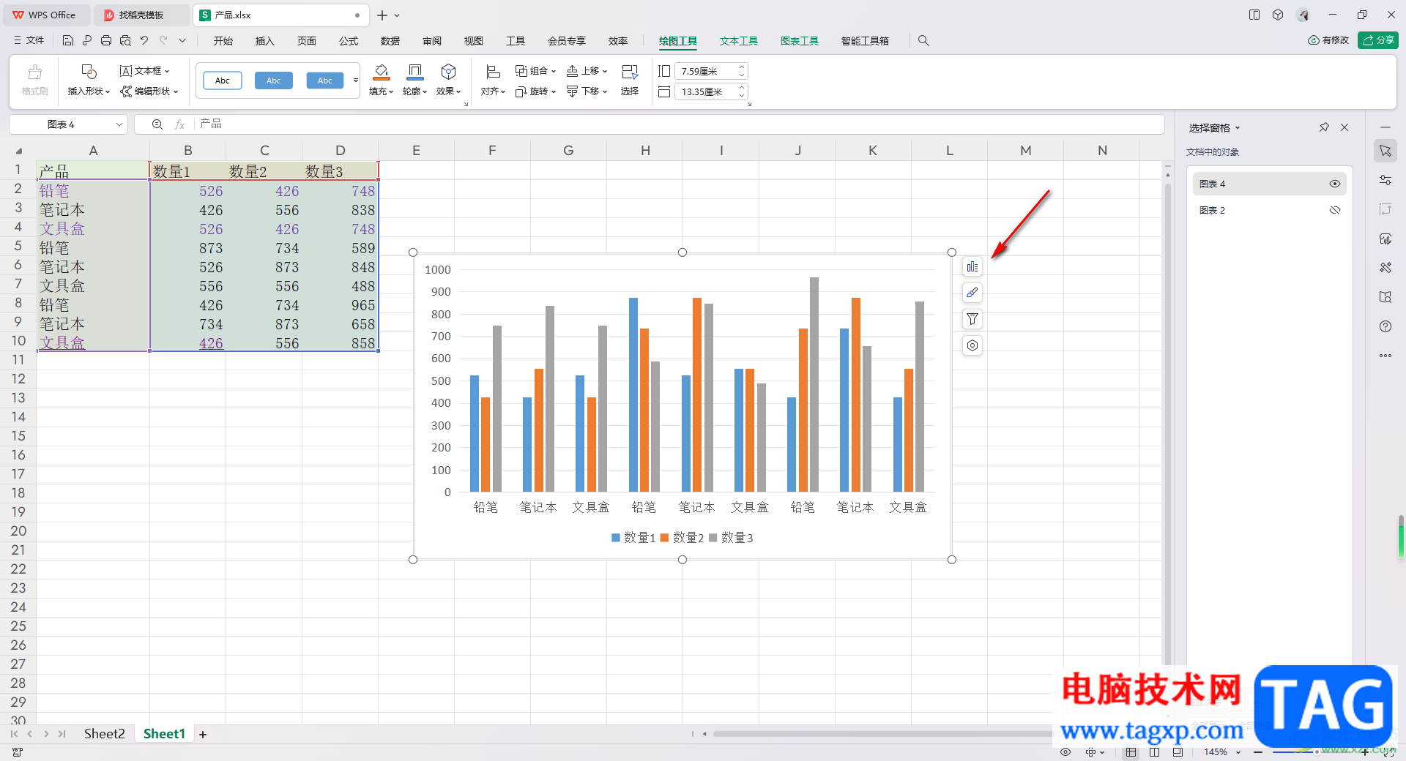This screenshot has width=1406, height=761.
Task: Switch to the 找稻壳模板 window tab
Action: [141, 15]
